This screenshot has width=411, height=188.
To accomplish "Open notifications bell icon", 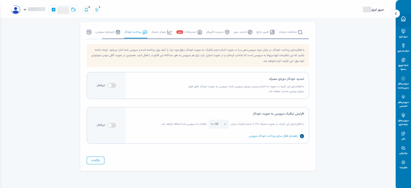I will 87,10.
